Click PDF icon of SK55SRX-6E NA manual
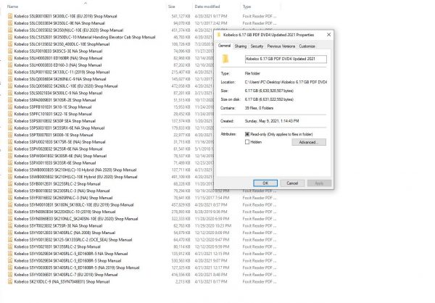This screenshot has width=435, height=303. [10, 128]
